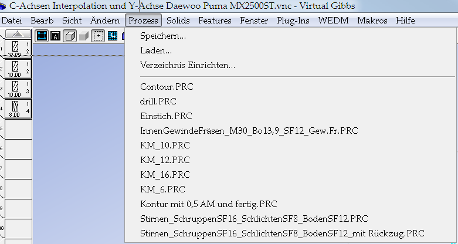Toggle the dashed-box selection tool icon

[x=98, y=36]
